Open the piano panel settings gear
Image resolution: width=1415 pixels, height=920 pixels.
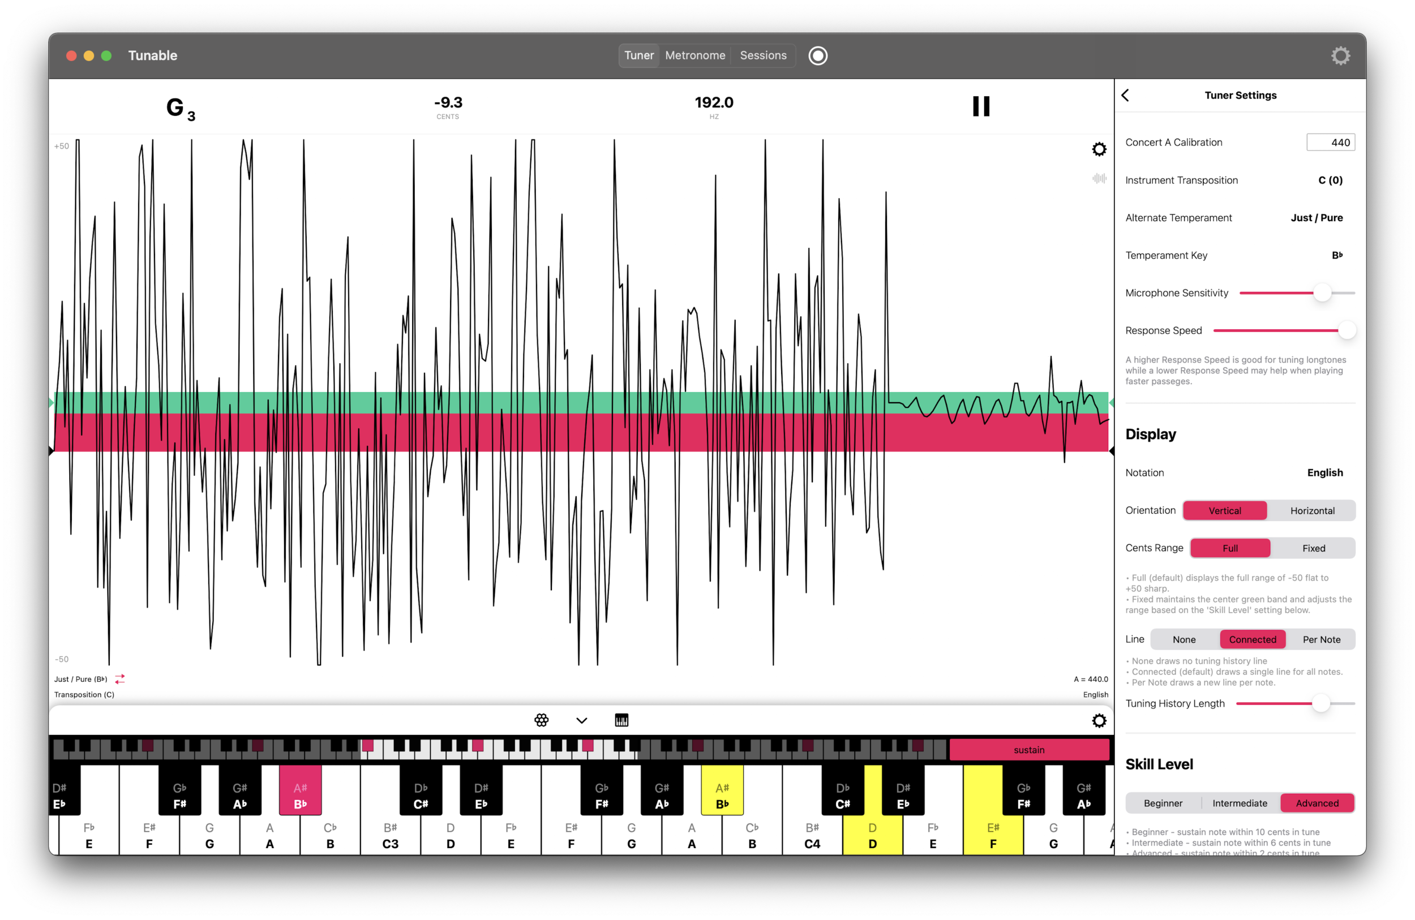[x=1099, y=720]
